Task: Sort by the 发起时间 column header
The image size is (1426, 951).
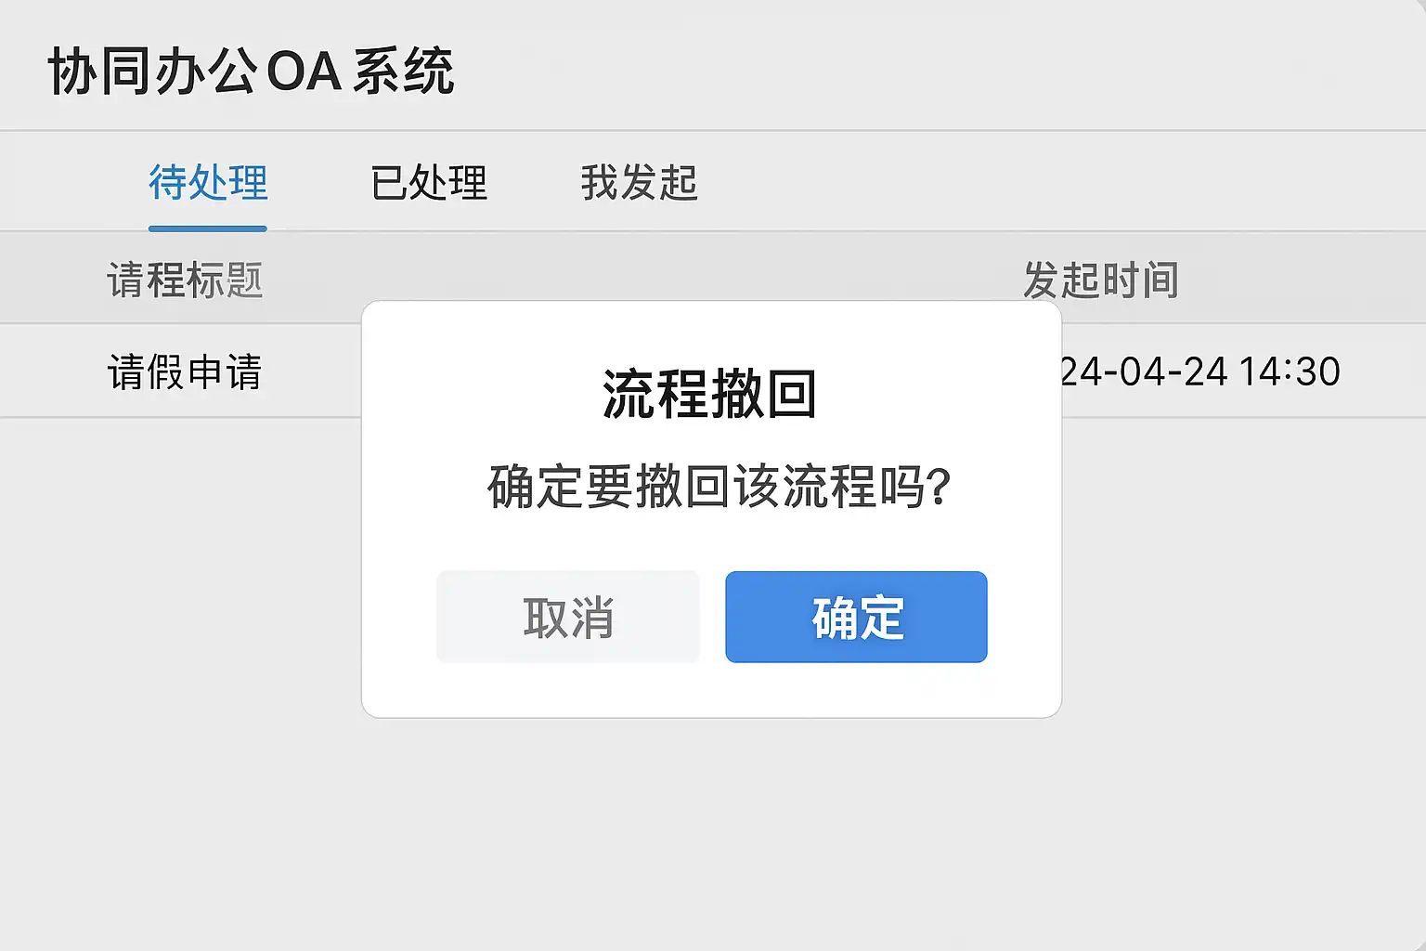Action: pyautogui.click(x=1101, y=280)
